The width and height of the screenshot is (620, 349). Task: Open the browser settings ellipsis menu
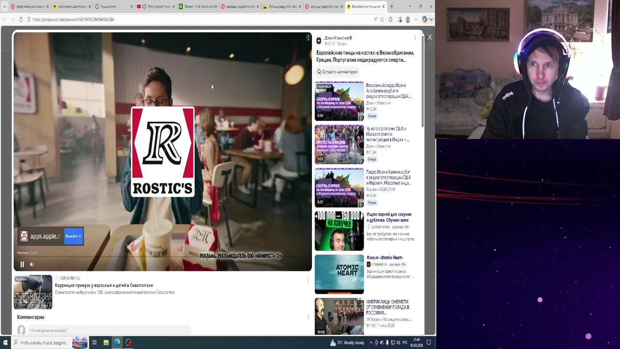tap(416, 19)
